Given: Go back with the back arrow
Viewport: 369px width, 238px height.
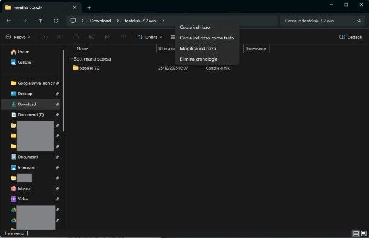Looking at the screenshot, I should tap(8, 21).
